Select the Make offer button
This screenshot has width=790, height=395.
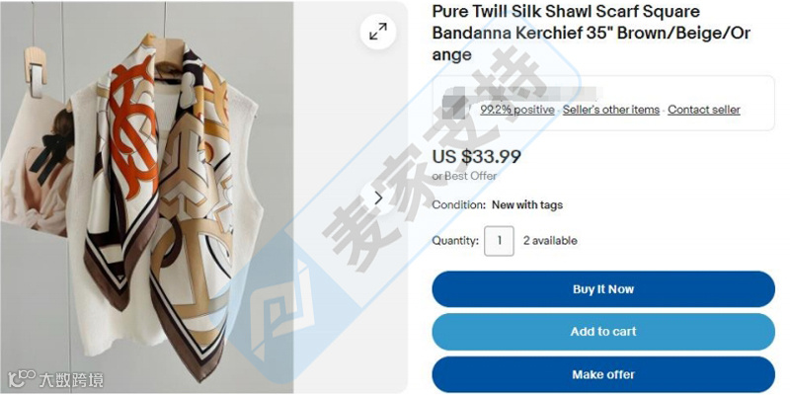pyautogui.click(x=603, y=374)
